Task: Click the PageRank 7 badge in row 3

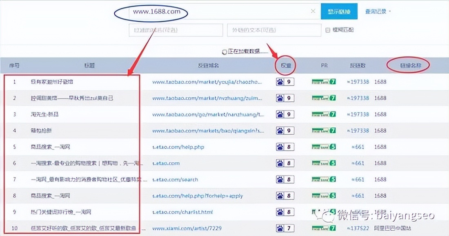Action: (x=324, y=114)
